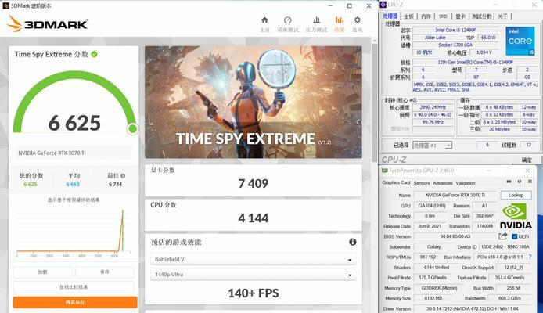Click the GPU-Z Lookup button
543x313 pixels.
click(x=516, y=196)
